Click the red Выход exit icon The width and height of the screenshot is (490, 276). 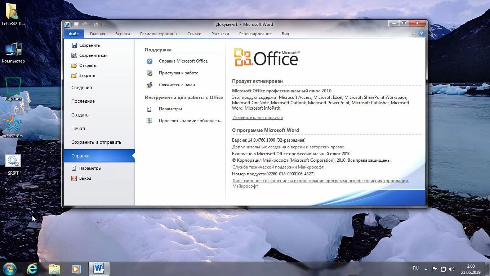click(x=74, y=178)
